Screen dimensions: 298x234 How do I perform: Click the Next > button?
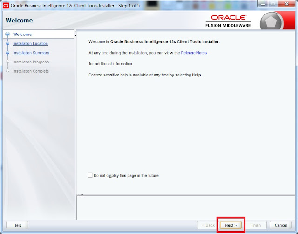231,225
